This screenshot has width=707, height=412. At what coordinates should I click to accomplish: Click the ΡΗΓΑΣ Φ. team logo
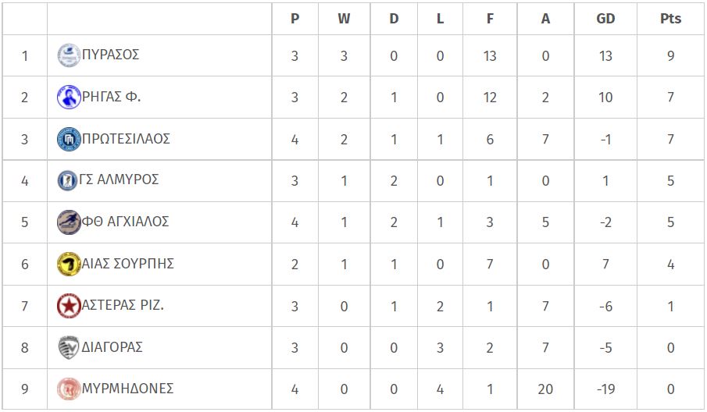pos(69,97)
